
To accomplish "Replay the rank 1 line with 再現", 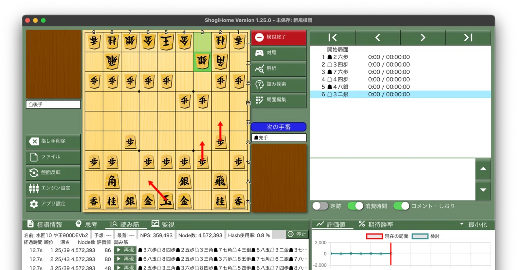I will pyautogui.click(x=125, y=250).
